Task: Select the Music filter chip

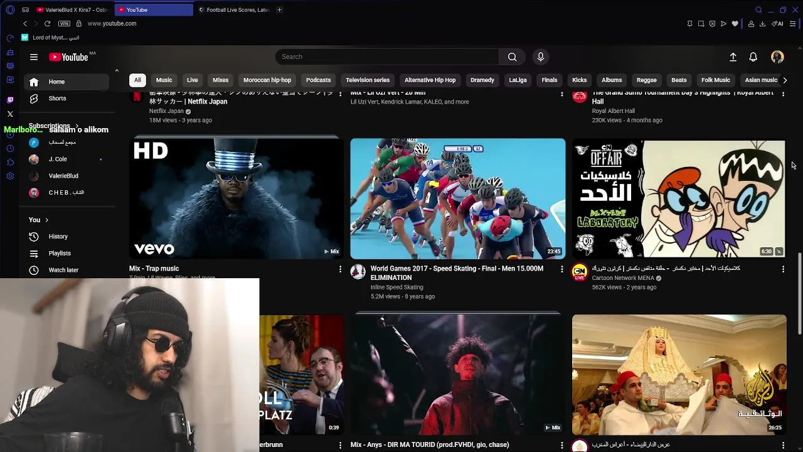Action: tap(164, 80)
